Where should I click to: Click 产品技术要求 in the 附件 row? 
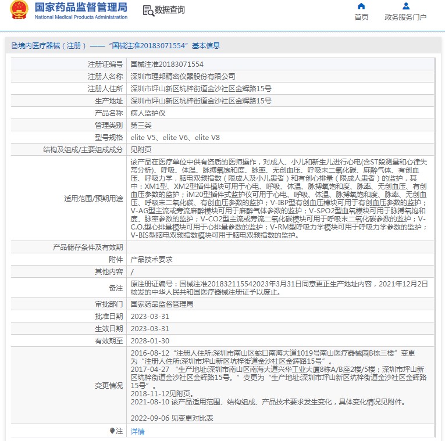[151, 259]
